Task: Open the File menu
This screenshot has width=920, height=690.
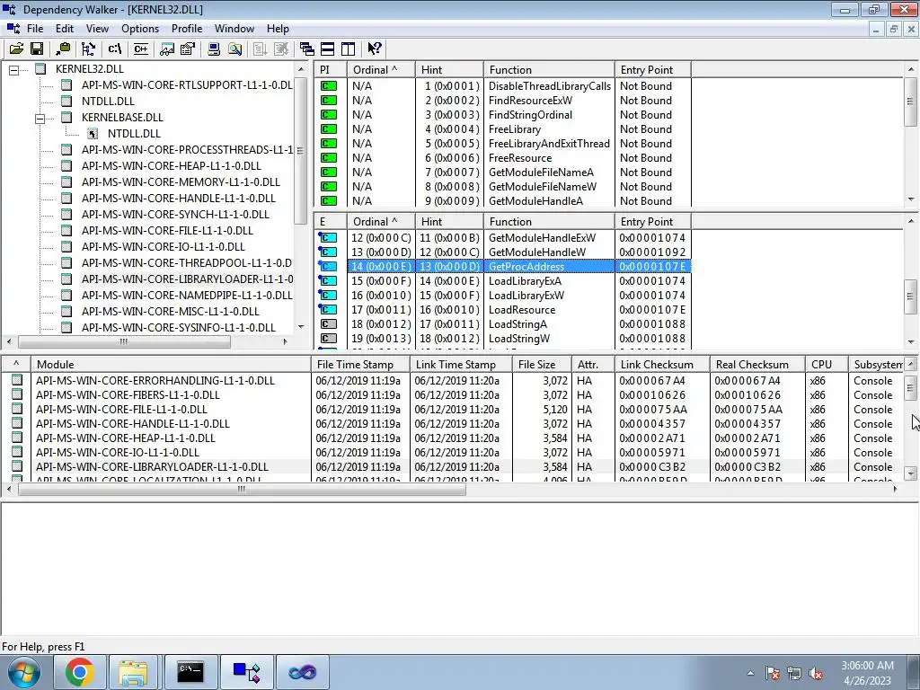Action: click(35, 28)
